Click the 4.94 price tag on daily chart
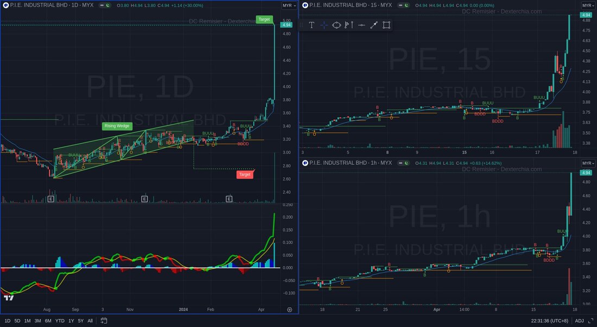Screen dimensions: 597x327 point(286,25)
